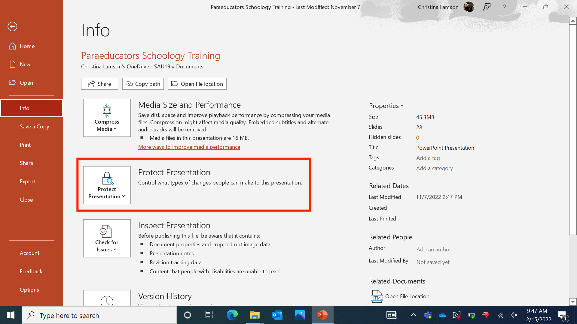
Task: Open Outlook from the taskbar
Action: (277, 315)
